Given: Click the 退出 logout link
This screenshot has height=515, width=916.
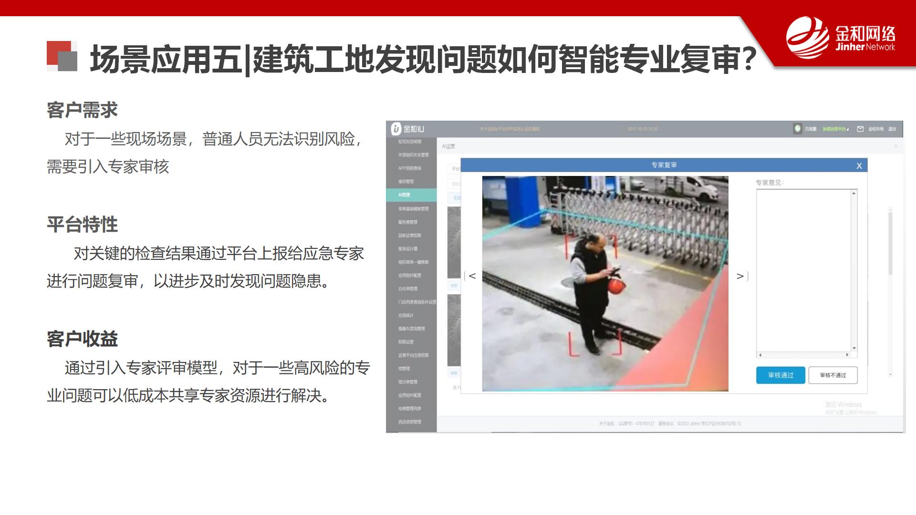Looking at the screenshot, I should pos(892,129).
